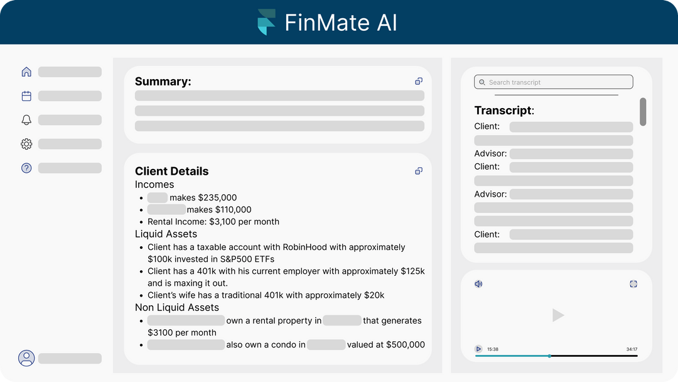The height and width of the screenshot is (382, 678).
Task: Open the notifications bell
Action: 26,119
